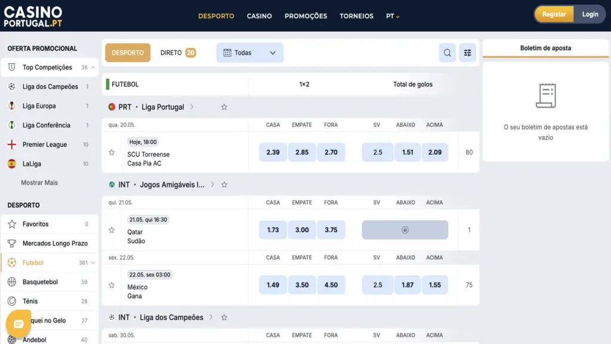The image size is (611, 344).
Task: Select over 2.5 goals odds 2.09
Action: click(435, 152)
